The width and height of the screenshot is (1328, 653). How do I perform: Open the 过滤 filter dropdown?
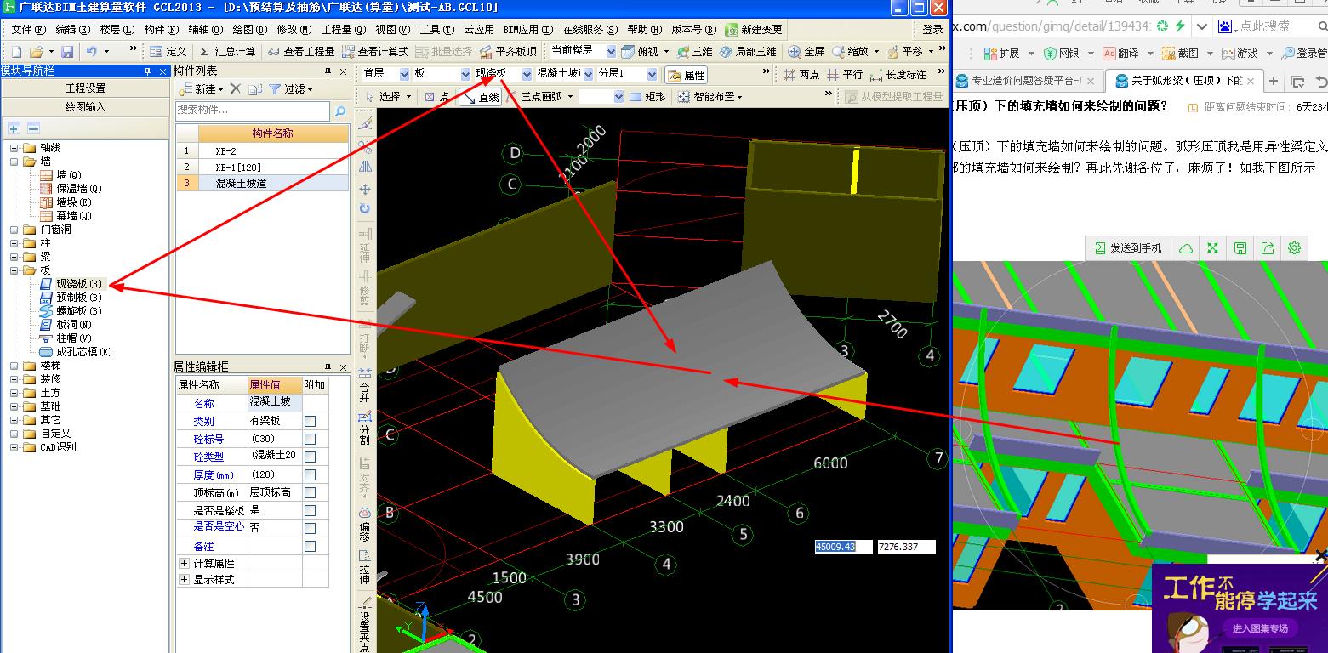[x=291, y=88]
